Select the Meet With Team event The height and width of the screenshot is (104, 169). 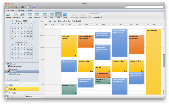coord(69,89)
